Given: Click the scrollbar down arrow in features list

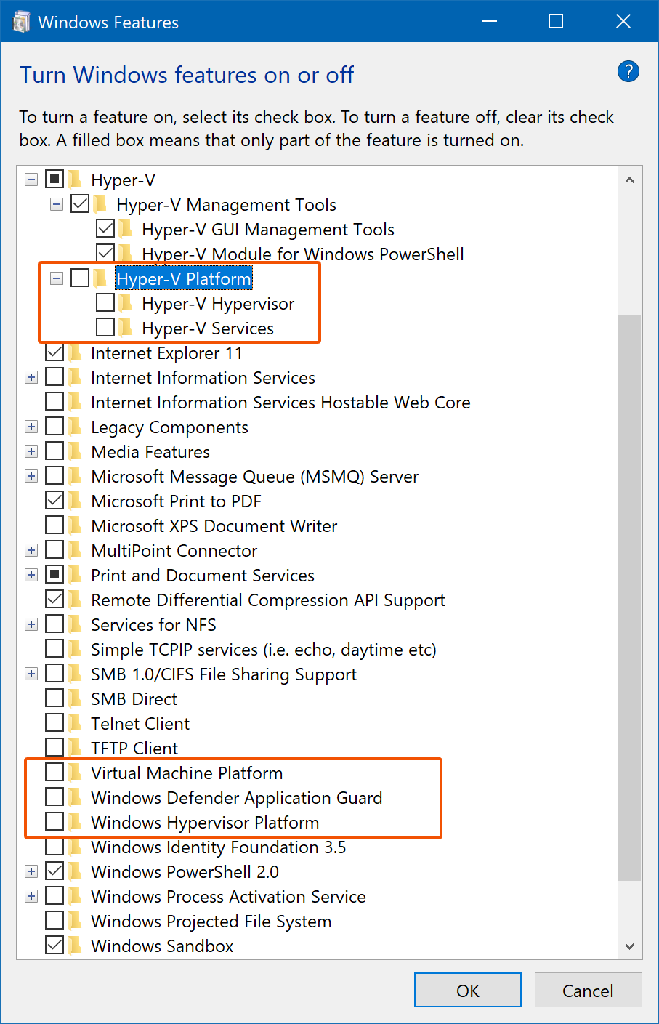Looking at the screenshot, I should point(629,946).
